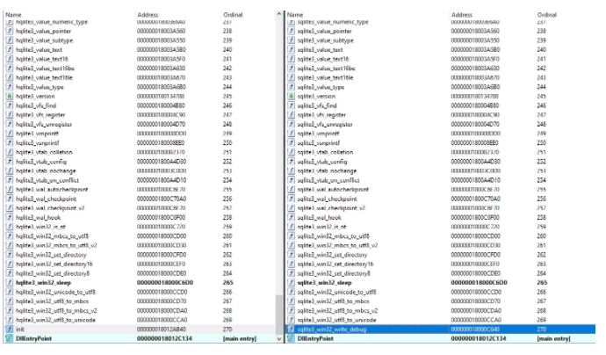The height and width of the screenshot is (355, 606).
Task: Click left panel scrollbar up arrow
Action: point(279,14)
